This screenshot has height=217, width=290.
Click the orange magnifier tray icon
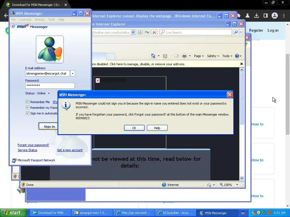click(x=269, y=213)
